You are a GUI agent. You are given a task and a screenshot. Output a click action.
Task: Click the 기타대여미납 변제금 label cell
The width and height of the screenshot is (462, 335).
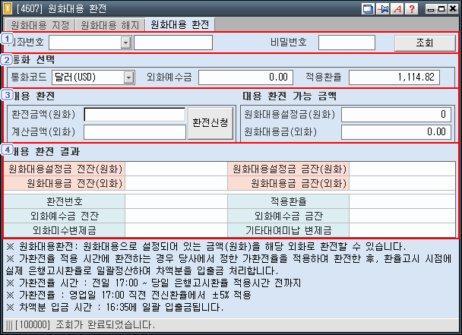(289, 230)
